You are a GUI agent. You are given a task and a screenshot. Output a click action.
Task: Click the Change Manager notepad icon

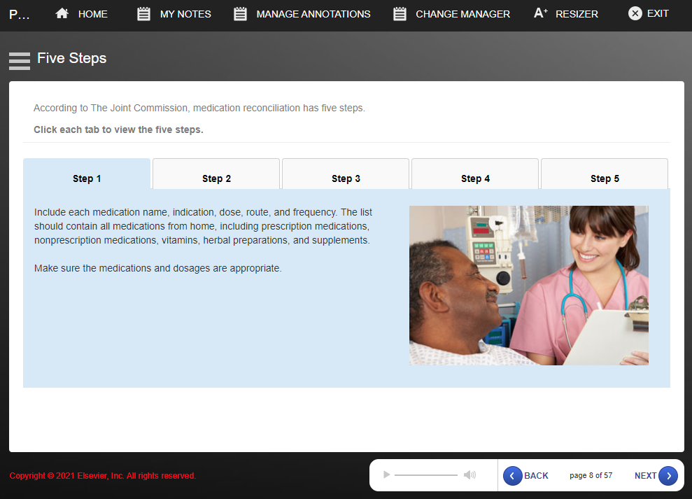point(400,14)
